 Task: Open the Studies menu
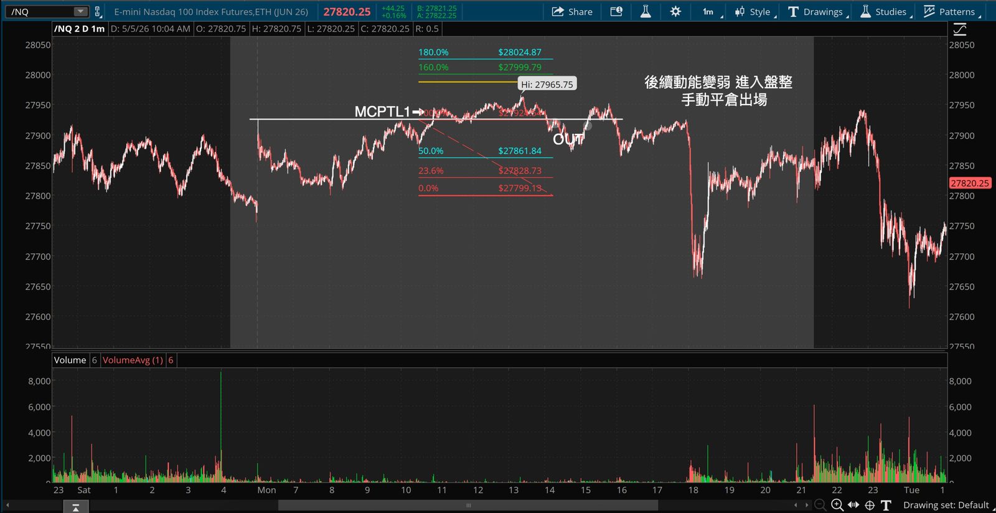[x=886, y=11]
